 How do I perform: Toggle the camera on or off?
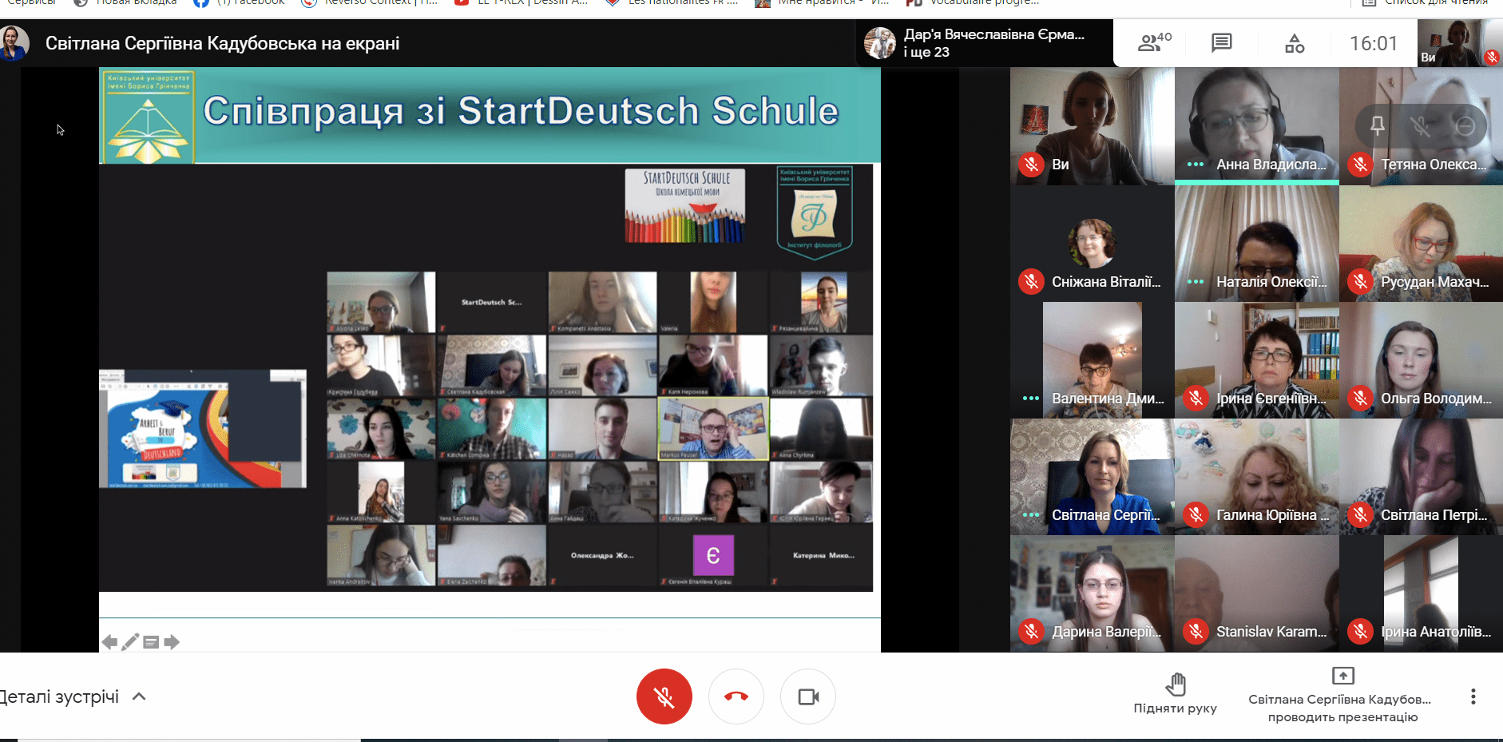(x=808, y=696)
